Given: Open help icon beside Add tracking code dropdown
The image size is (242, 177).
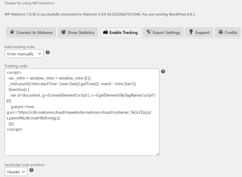Looking at the screenshot, I should pos(48,52).
